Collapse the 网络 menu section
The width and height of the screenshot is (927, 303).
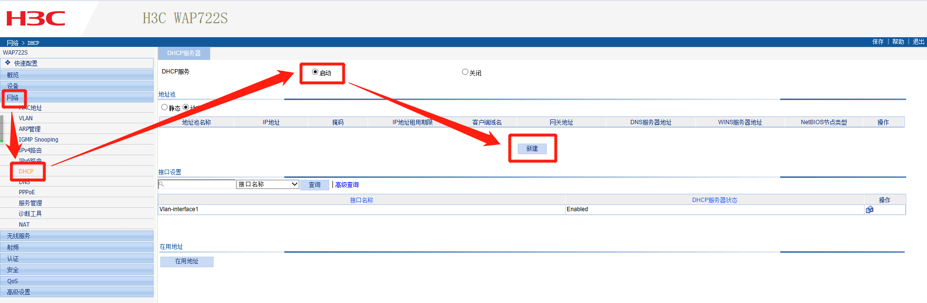pyautogui.click(x=77, y=98)
